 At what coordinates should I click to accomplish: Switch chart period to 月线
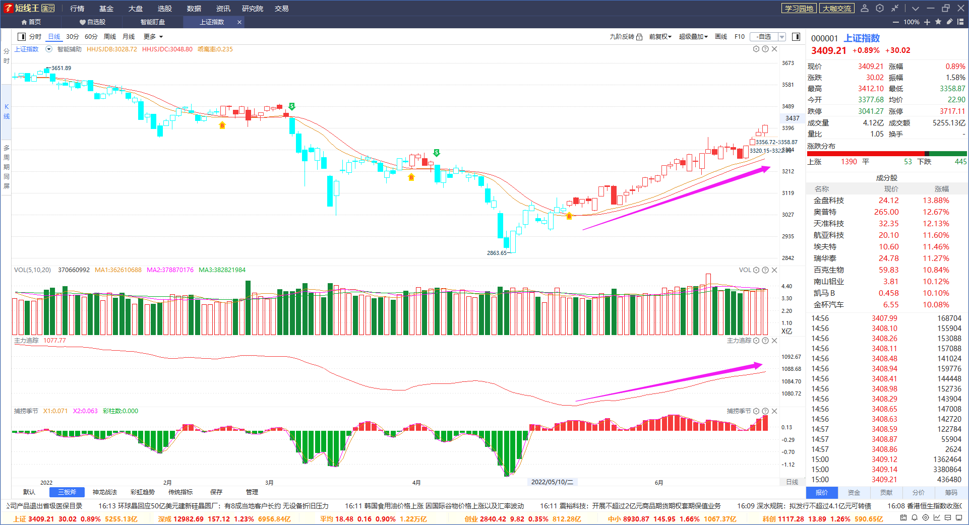pos(129,37)
